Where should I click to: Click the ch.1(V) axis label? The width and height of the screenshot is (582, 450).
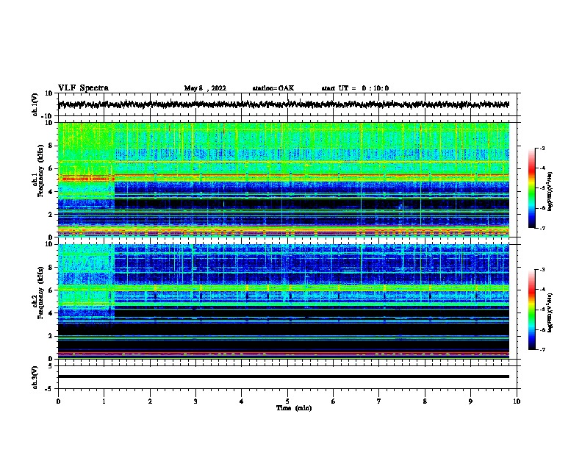point(35,104)
